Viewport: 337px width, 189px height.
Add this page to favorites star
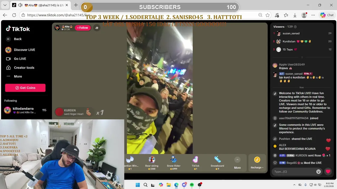[267, 15]
